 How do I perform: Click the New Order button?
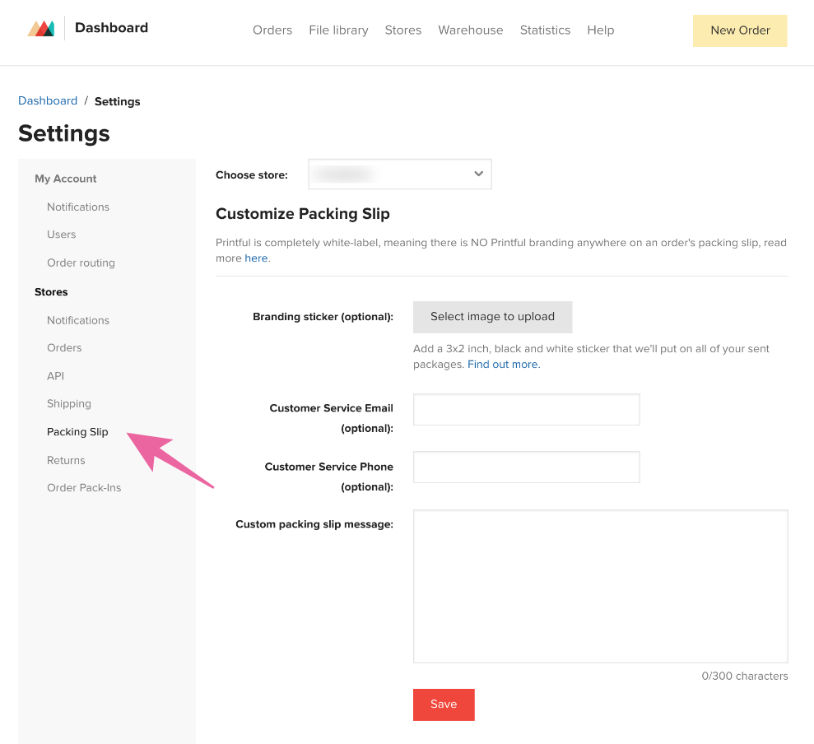740,30
